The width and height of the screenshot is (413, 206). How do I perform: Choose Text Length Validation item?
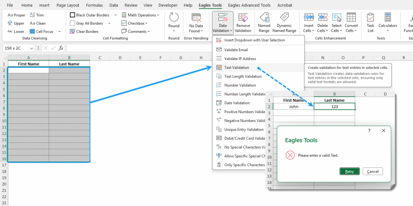(x=258, y=76)
